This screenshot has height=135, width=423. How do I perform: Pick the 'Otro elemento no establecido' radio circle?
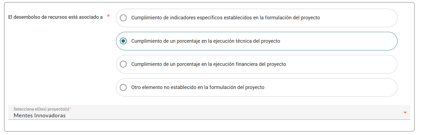click(x=123, y=87)
